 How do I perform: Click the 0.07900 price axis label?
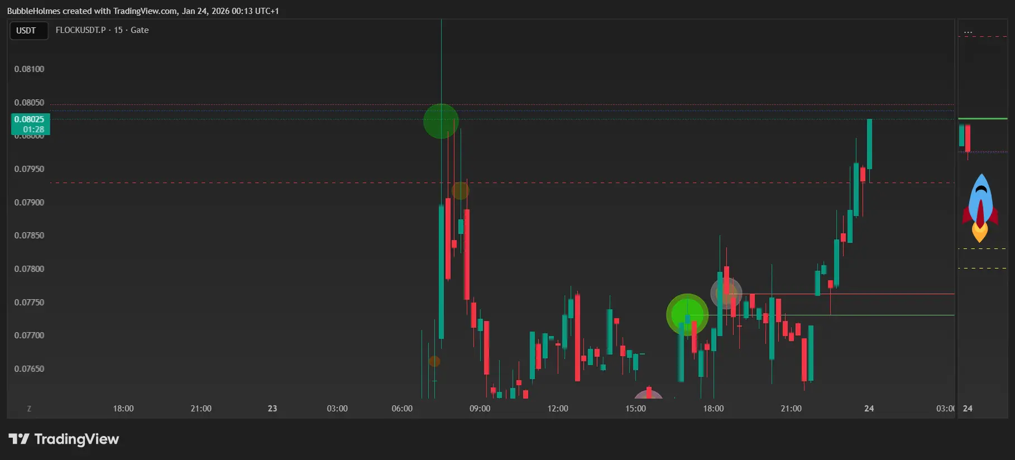[x=29, y=203]
